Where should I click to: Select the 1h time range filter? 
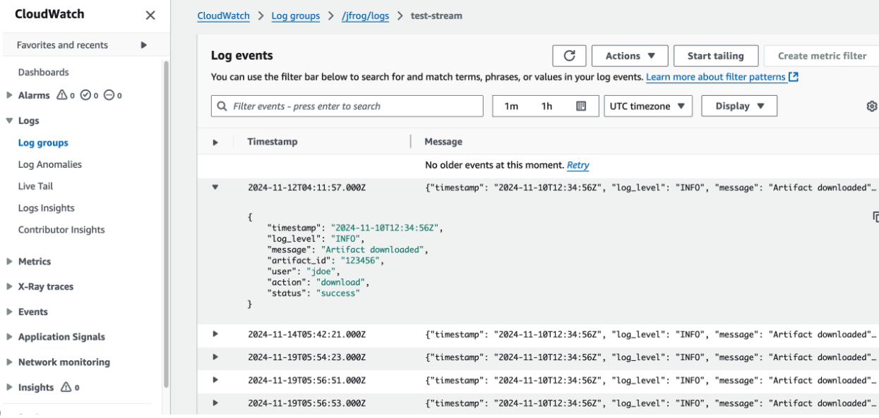(x=545, y=106)
